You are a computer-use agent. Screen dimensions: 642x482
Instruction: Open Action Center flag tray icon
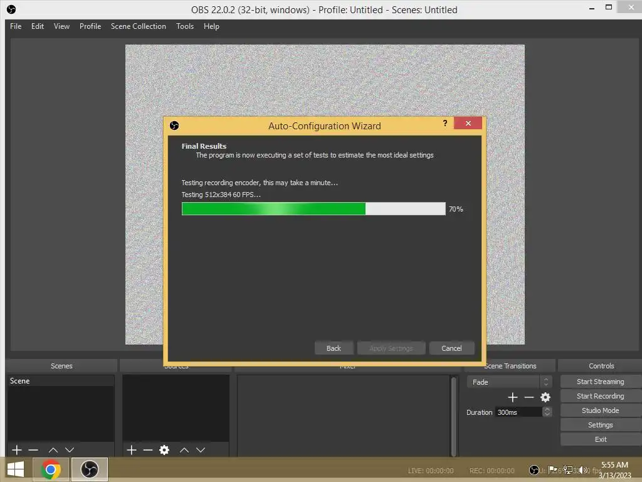[x=552, y=469]
